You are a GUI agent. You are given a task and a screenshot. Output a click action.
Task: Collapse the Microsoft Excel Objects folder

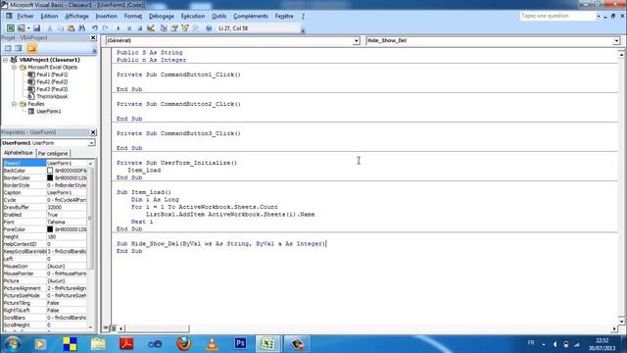click(14, 68)
